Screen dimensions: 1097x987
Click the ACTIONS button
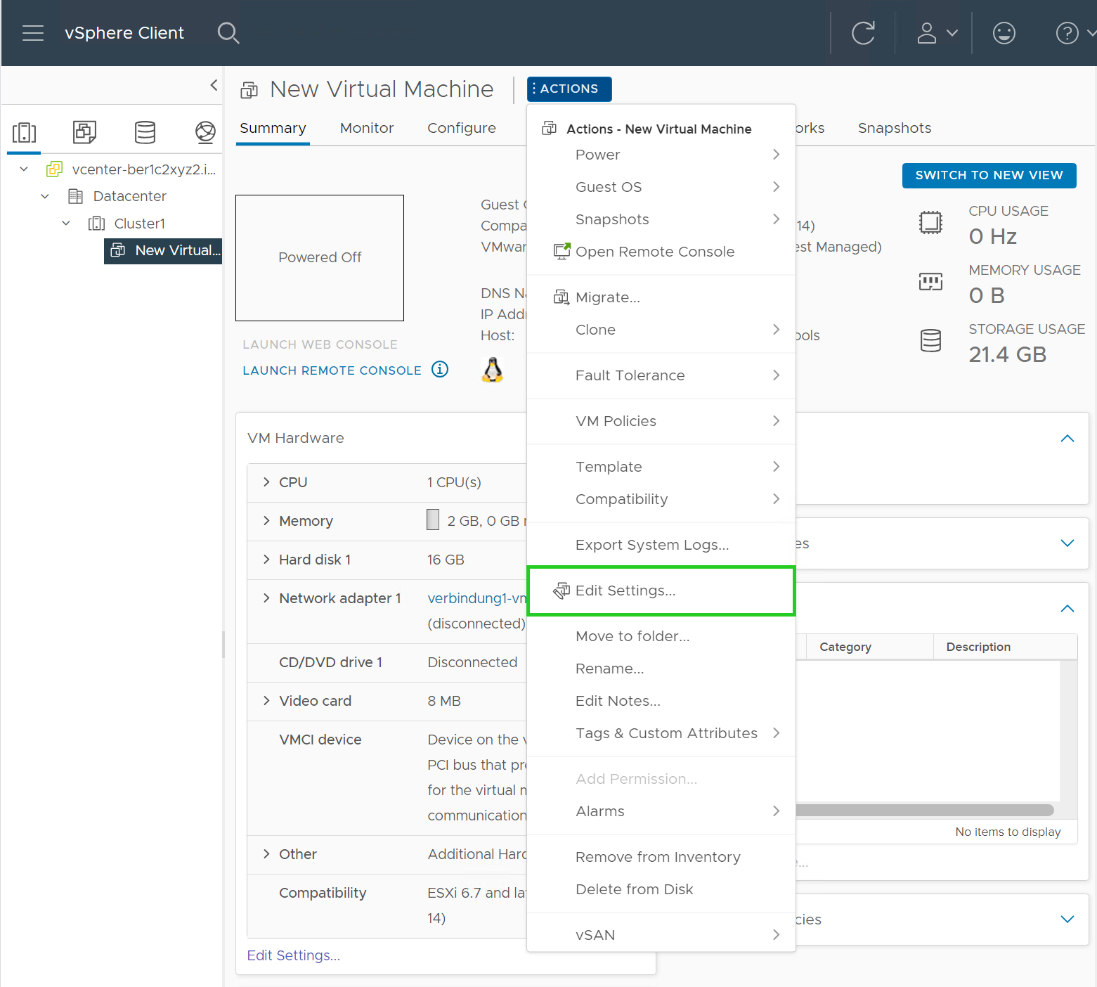pos(569,89)
